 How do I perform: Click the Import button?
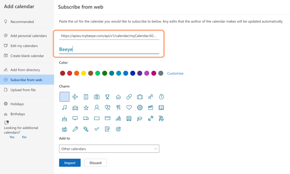(70, 163)
